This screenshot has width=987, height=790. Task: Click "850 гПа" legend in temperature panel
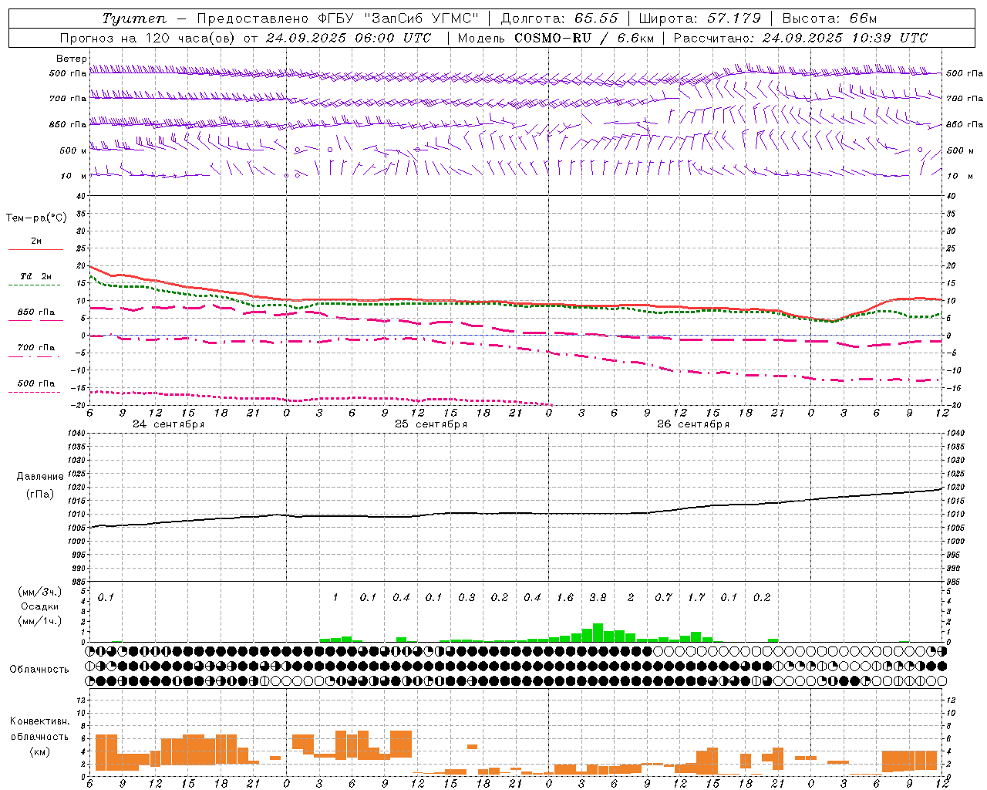[35, 312]
